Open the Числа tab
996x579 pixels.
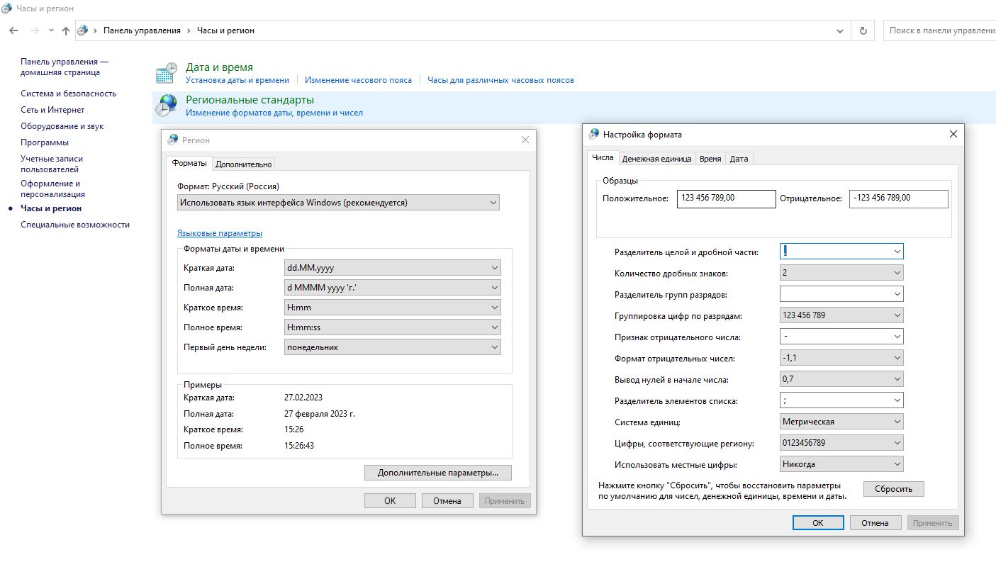[x=603, y=157]
